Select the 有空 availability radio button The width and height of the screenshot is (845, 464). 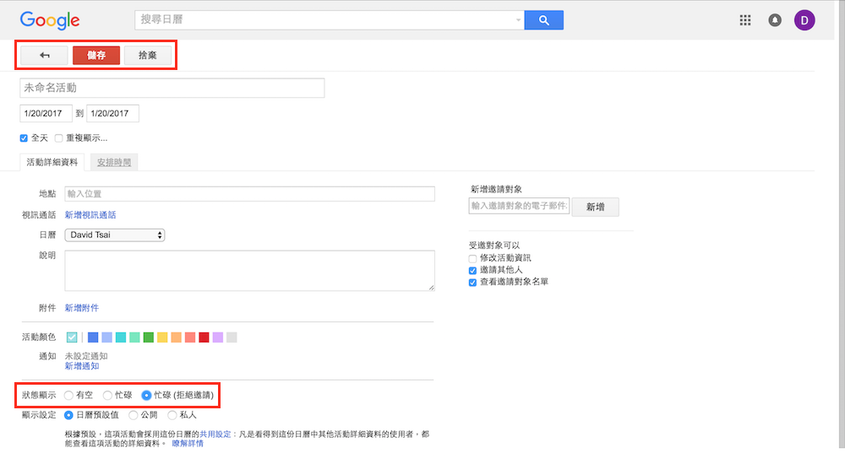[x=69, y=395]
